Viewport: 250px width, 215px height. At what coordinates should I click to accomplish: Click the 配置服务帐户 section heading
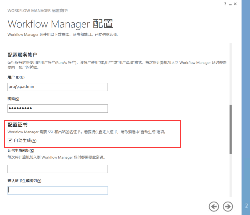click(x=22, y=55)
